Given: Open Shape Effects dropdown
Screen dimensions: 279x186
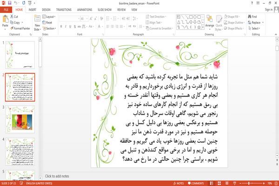Looking at the screenshot, I should click(234, 28).
